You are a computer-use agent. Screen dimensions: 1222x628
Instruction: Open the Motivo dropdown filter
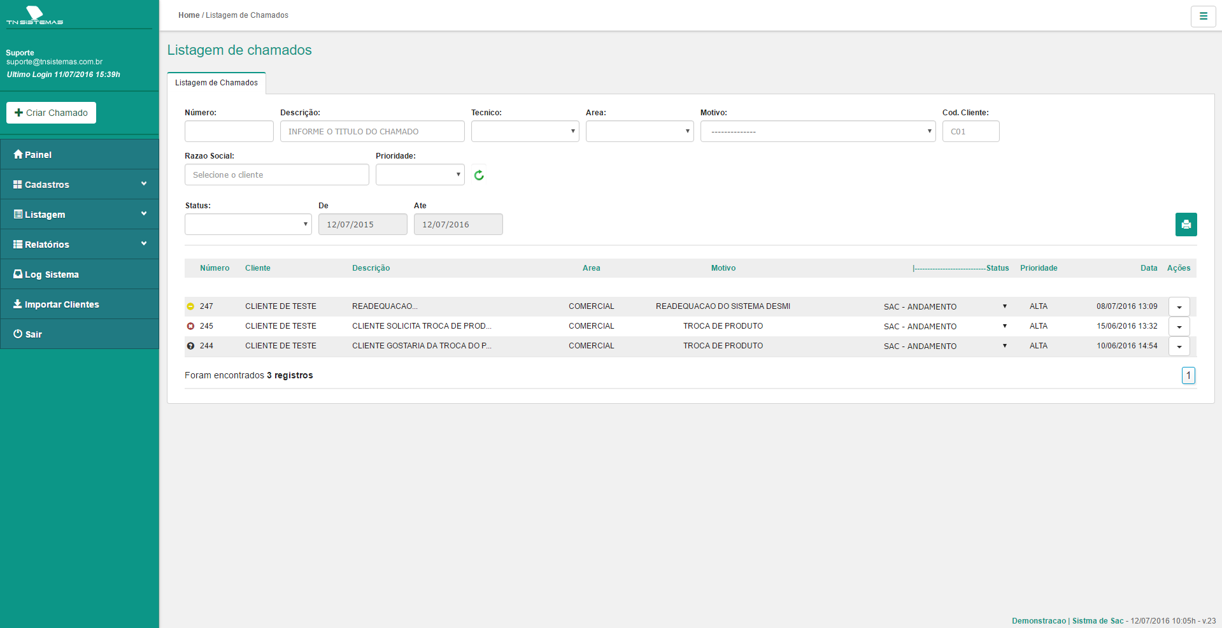coord(818,131)
